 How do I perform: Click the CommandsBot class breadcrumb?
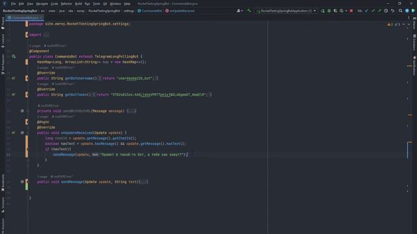pos(149,11)
